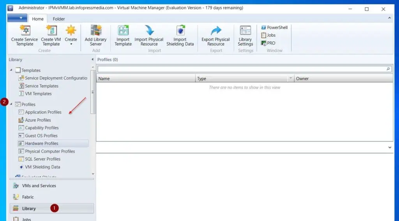Click the PRO icon in ribbon
Screen dimensions: 399x221
(x=264, y=43)
